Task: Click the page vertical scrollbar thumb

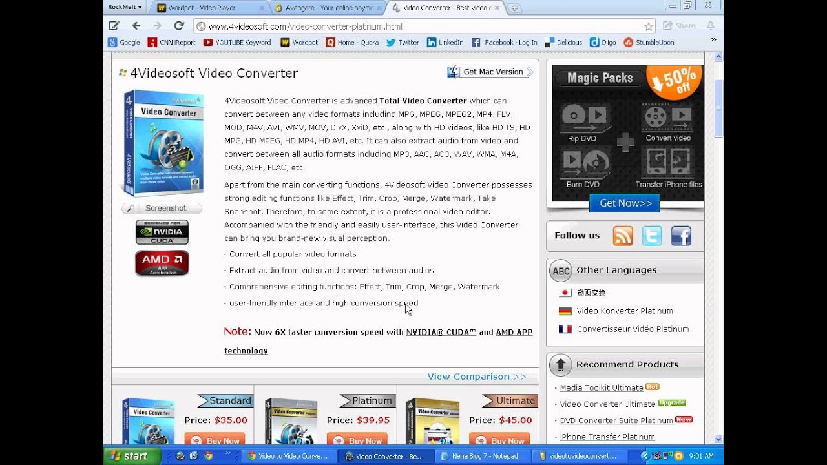Action: [718, 108]
